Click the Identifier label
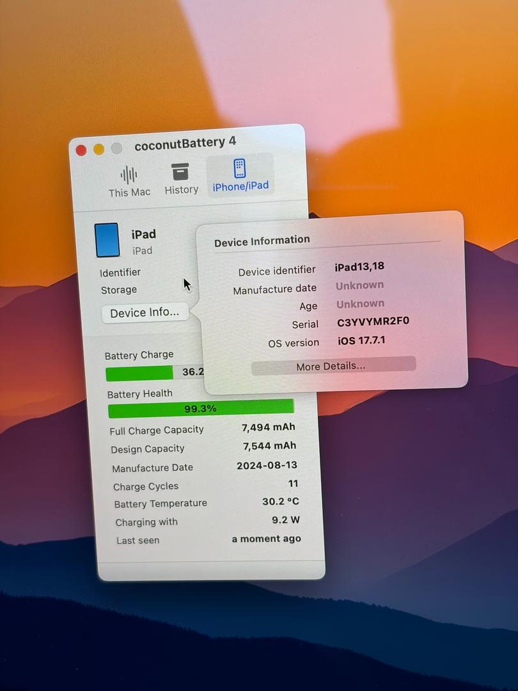518x691 pixels. [120, 273]
